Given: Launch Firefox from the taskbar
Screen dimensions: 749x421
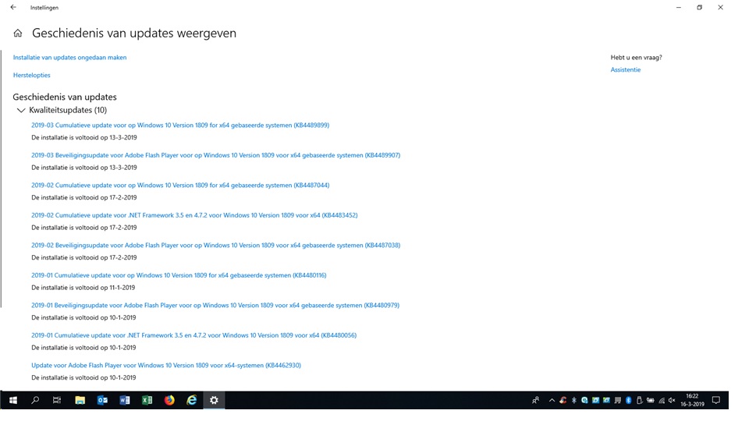Looking at the screenshot, I should coord(169,400).
